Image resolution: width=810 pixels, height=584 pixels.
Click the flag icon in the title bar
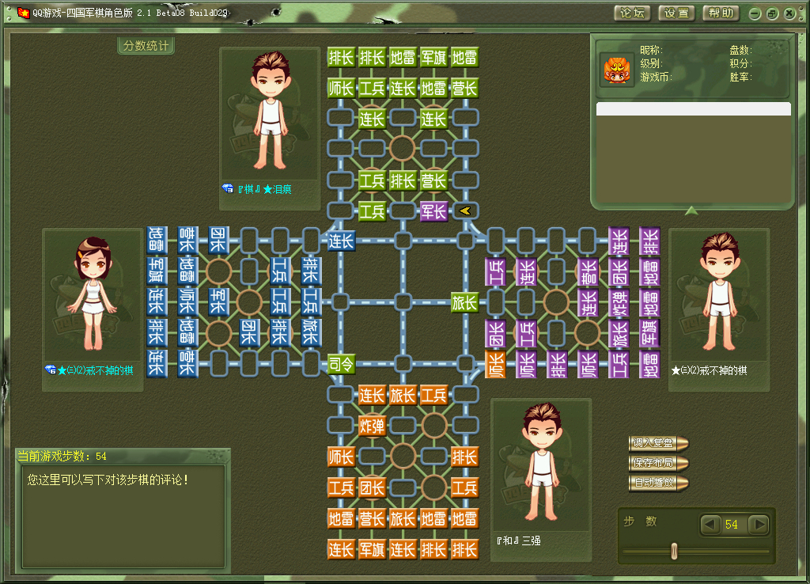[x=23, y=13]
